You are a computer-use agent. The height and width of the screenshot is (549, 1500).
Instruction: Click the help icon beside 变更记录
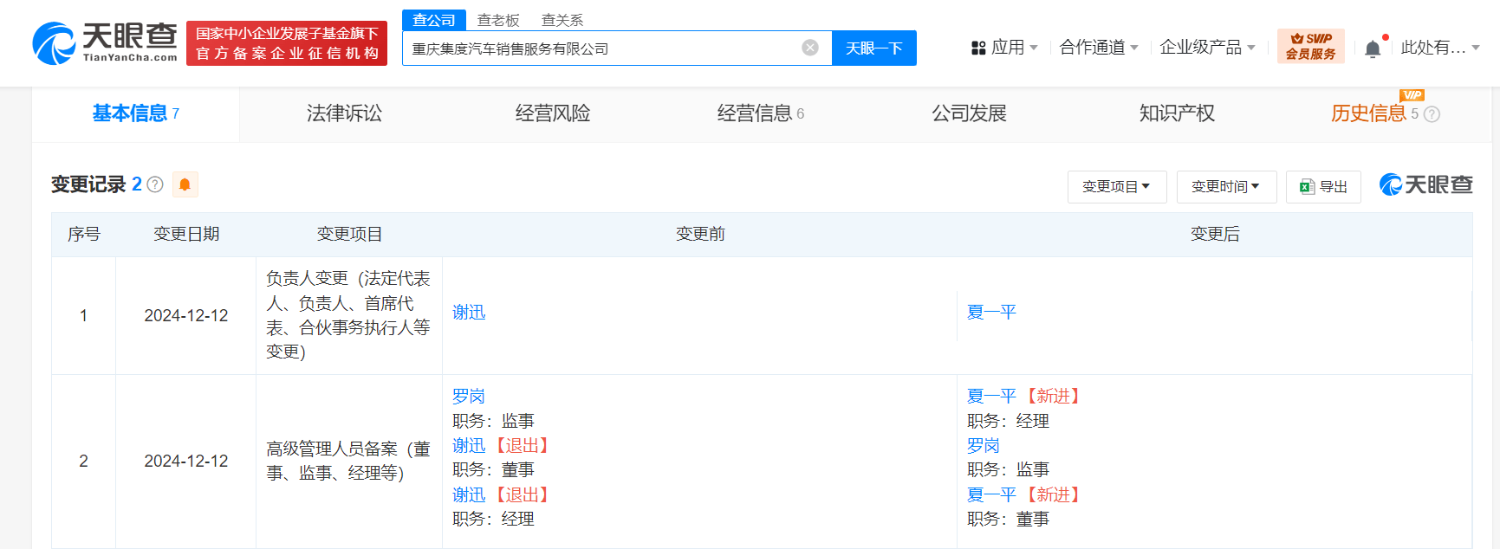155,184
